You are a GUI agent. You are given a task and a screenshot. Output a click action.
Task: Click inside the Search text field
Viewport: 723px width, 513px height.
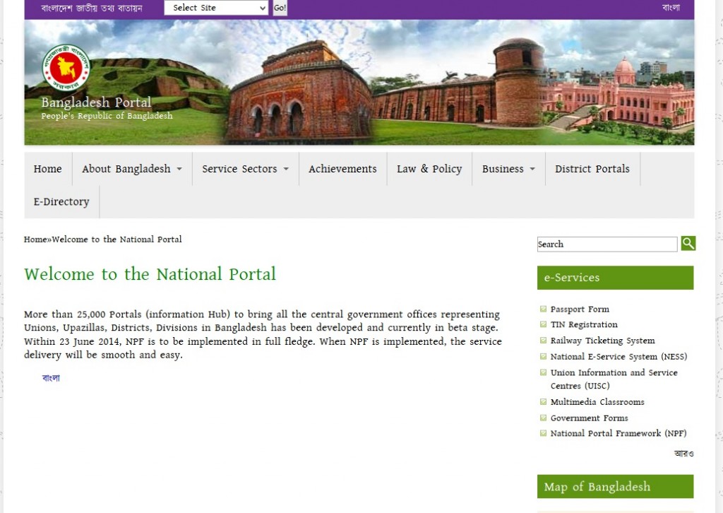coord(607,244)
